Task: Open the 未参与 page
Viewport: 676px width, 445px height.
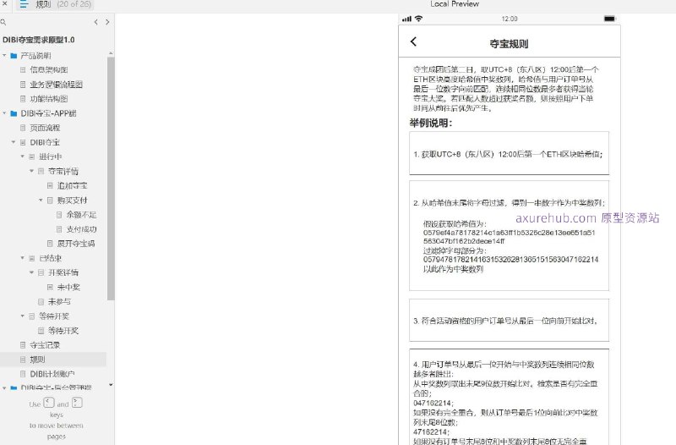Action: (59, 302)
